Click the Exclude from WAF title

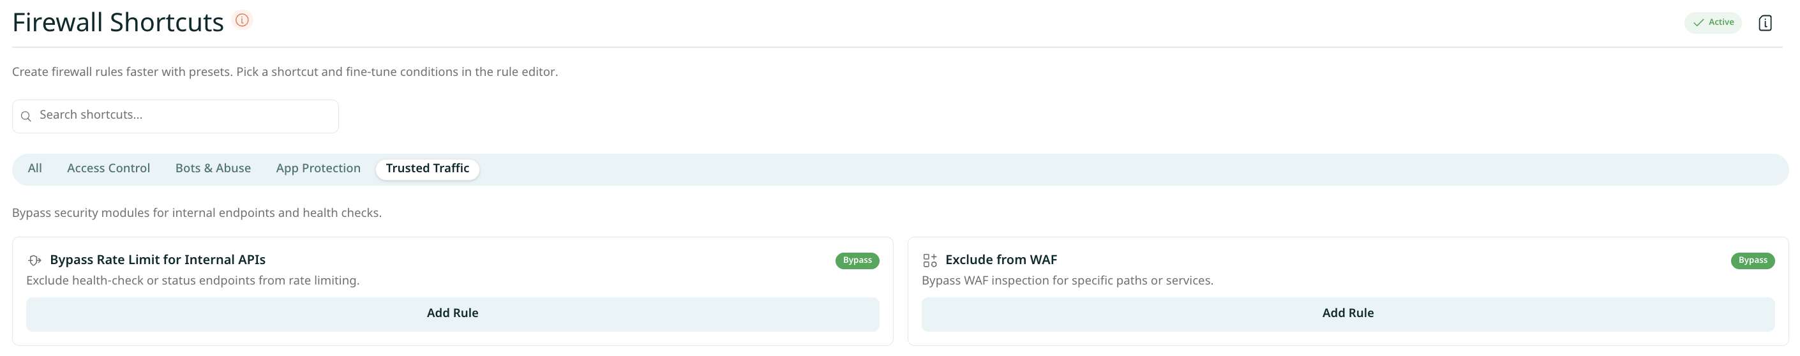click(1001, 260)
